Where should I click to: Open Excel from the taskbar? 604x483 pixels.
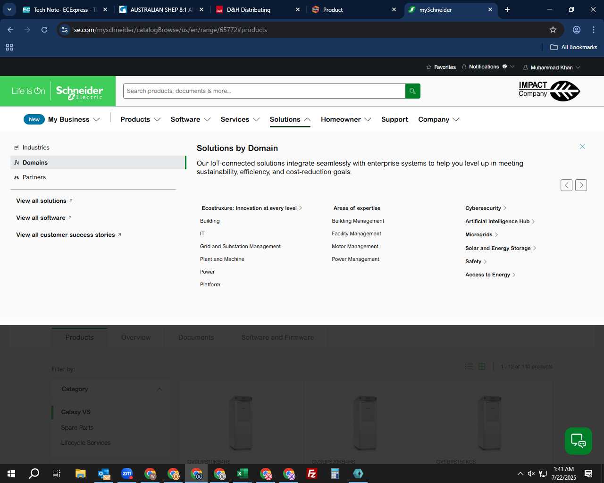(243, 474)
